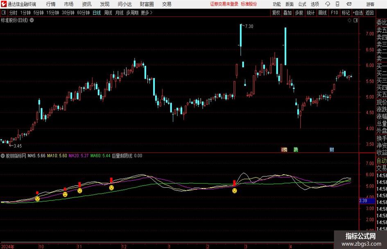Image resolution: width=387 pixels, height=249 pixels.
Task: Click the MA10: 5.60 value
Action: (57, 156)
